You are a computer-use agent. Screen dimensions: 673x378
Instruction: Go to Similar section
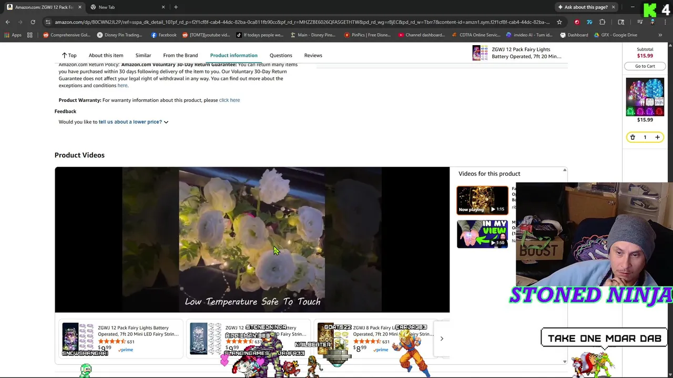pos(143,55)
